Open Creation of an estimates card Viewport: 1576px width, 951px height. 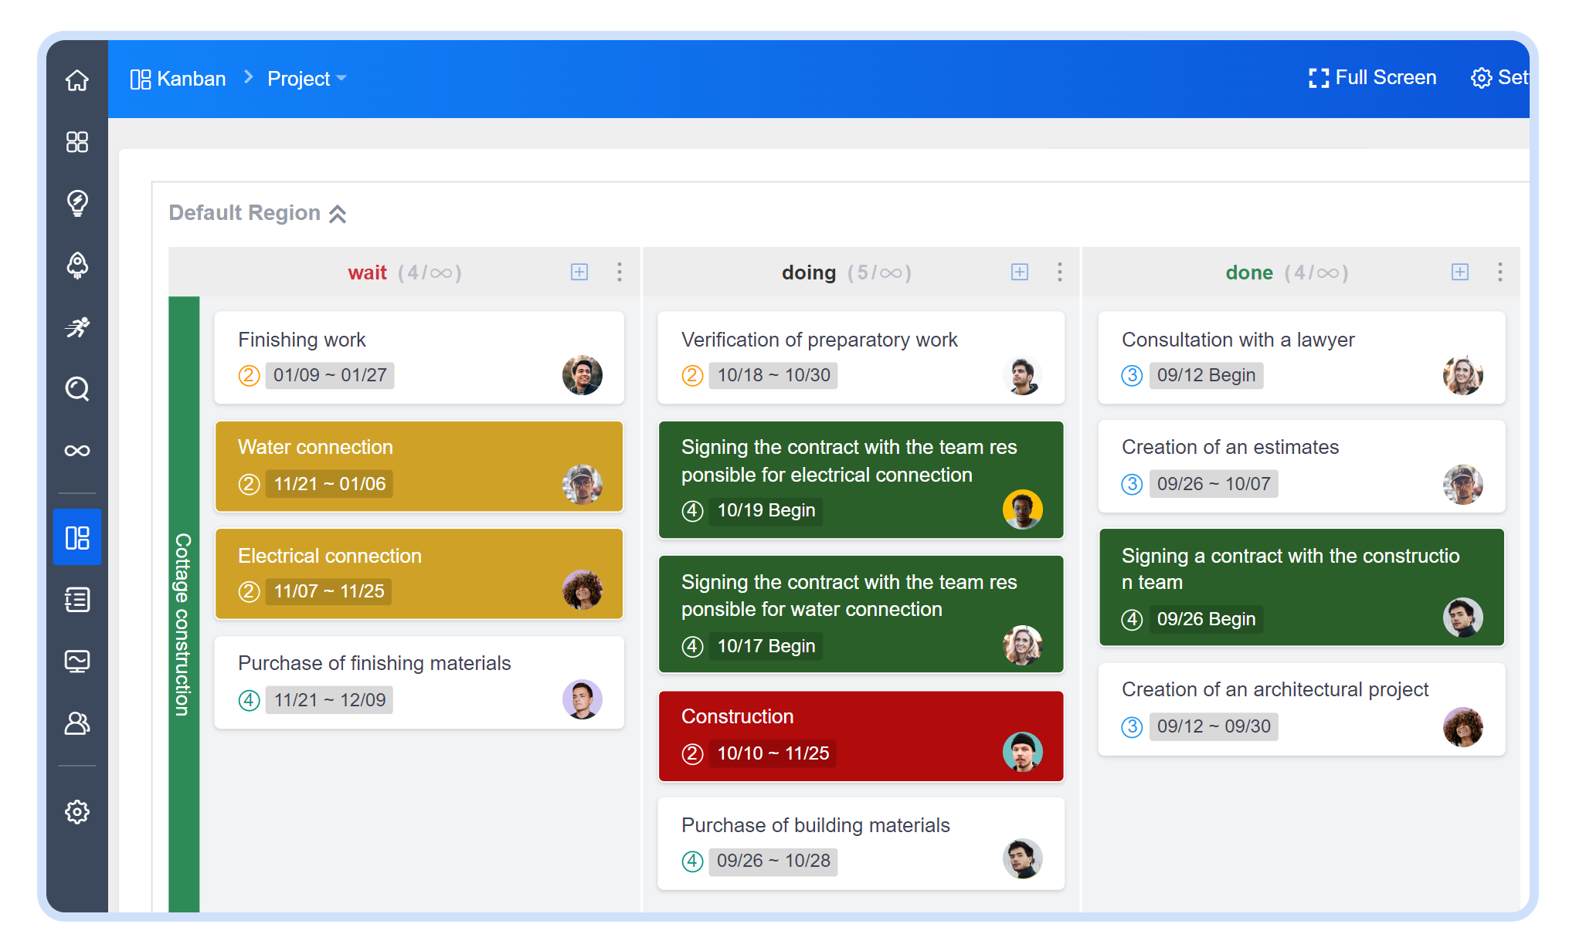pyautogui.click(x=1302, y=466)
